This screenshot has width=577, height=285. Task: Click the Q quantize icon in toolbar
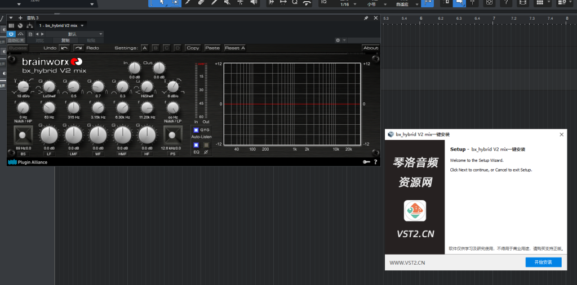(x=295, y=2)
